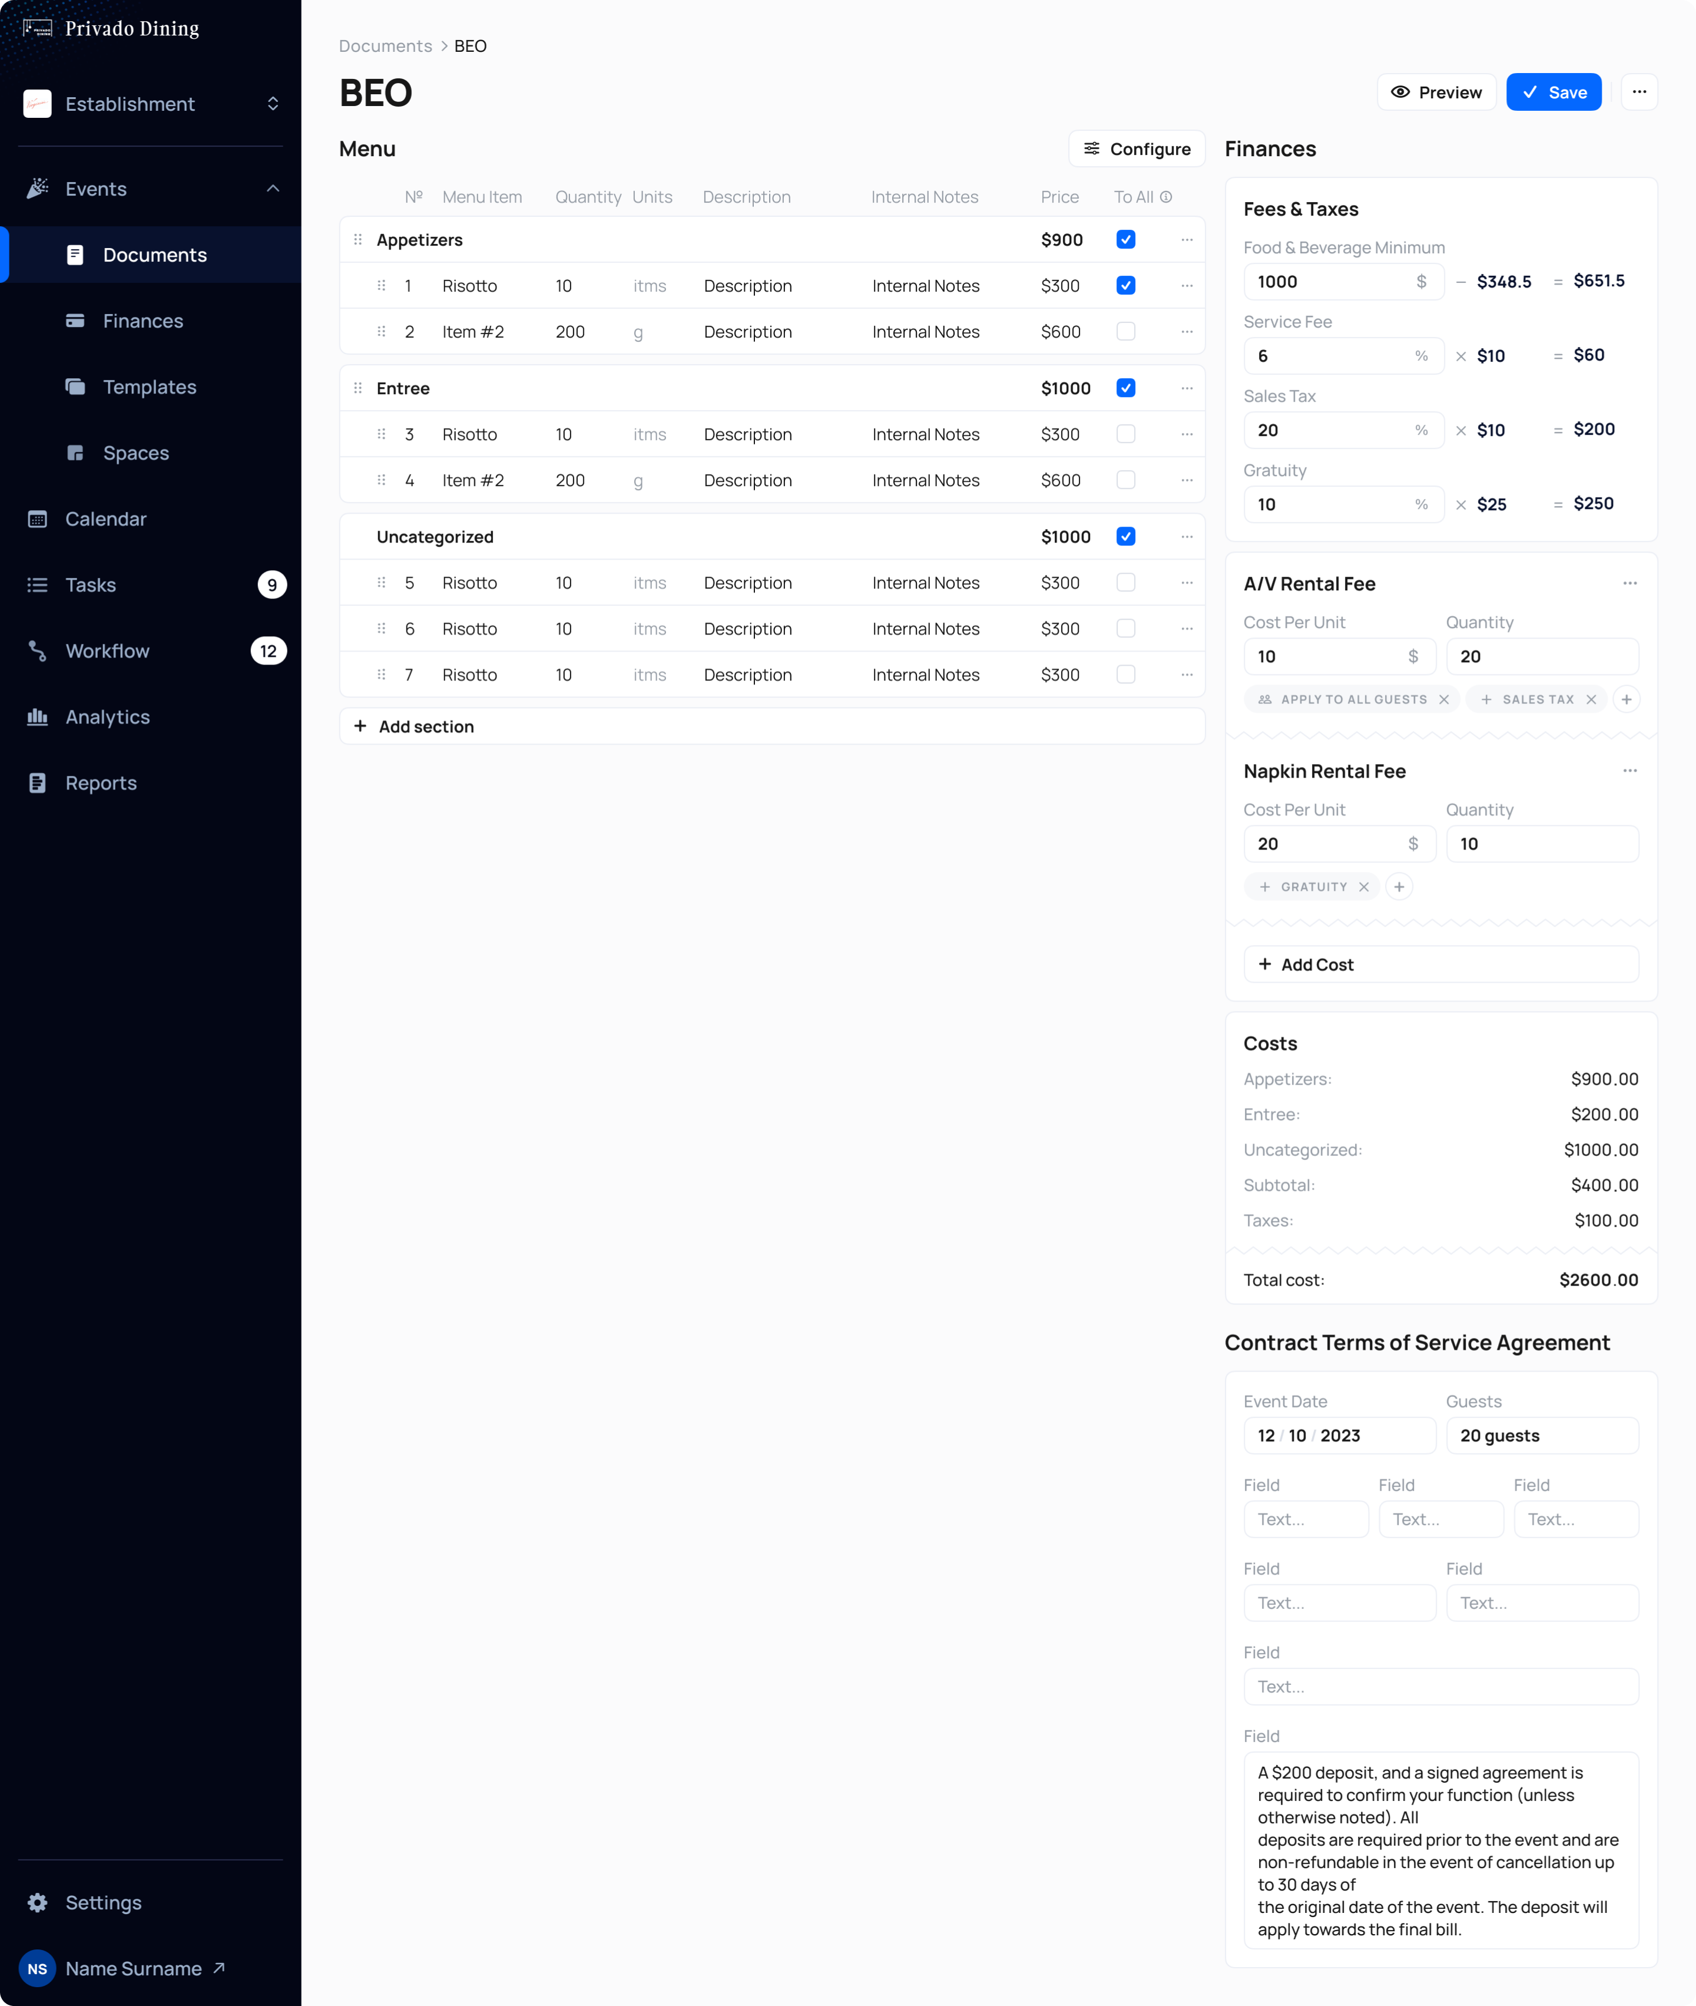Select Settings in the sidebar
Image resolution: width=1696 pixels, height=2006 pixels.
point(104,1902)
